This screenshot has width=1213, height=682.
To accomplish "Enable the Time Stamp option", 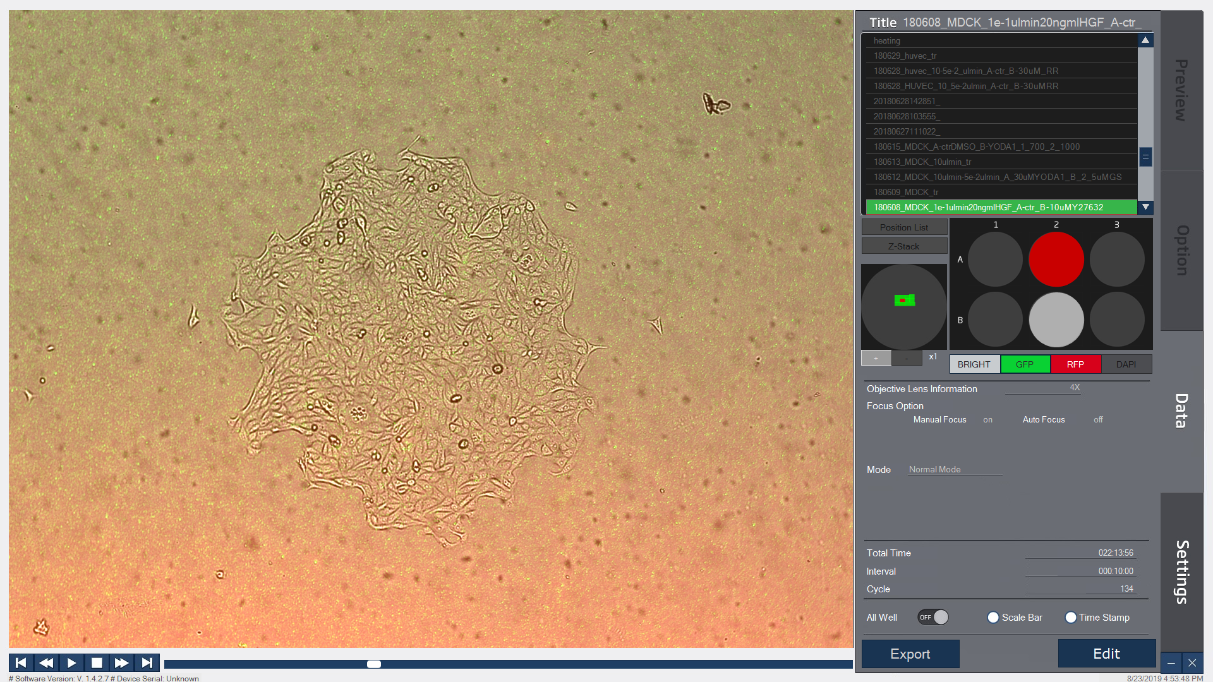I will click(x=1071, y=618).
